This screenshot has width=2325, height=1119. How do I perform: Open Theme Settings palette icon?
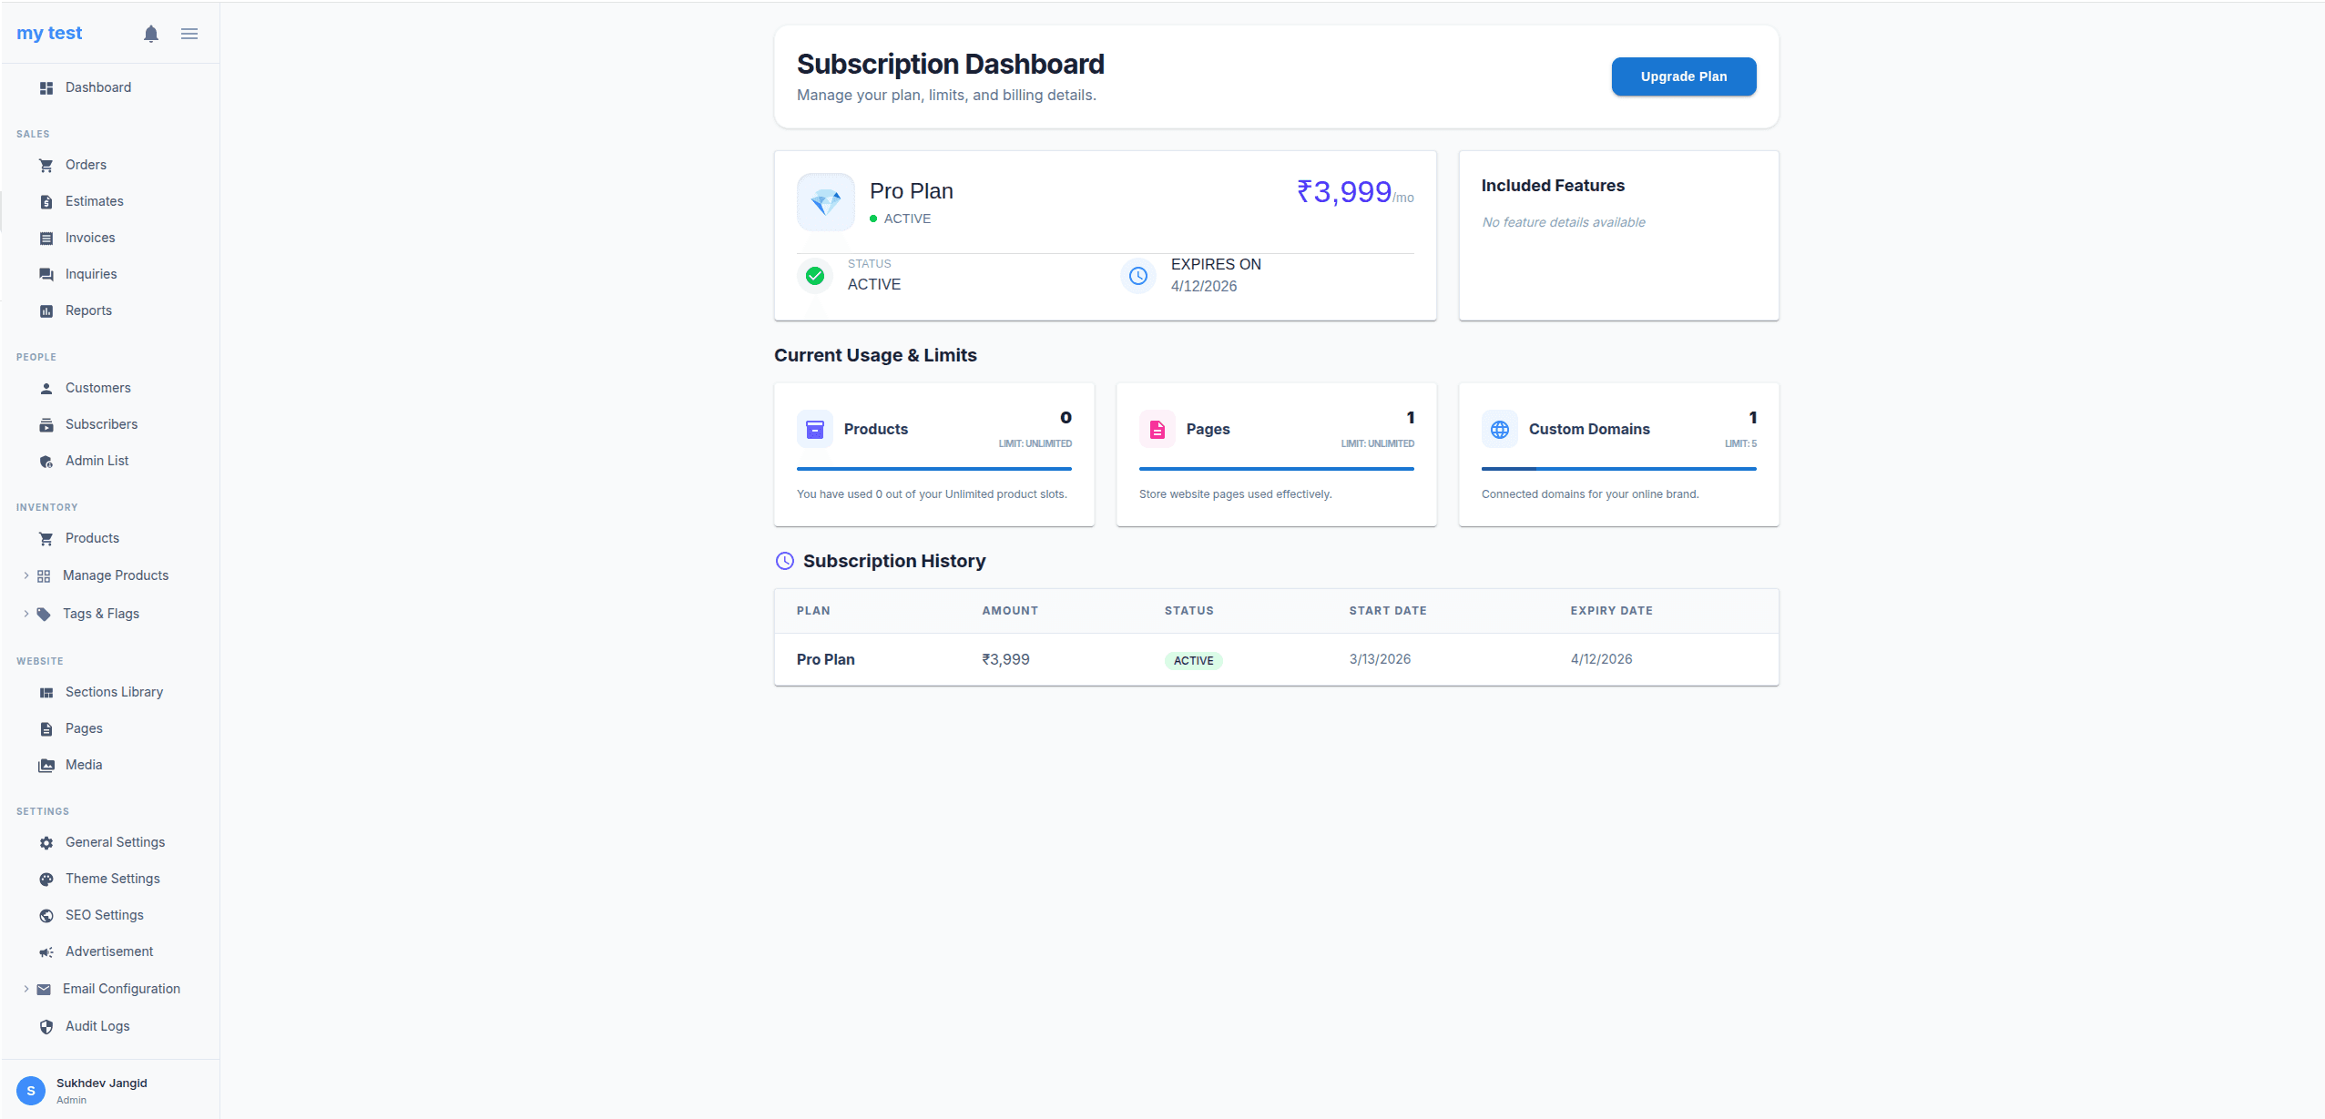point(46,879)
